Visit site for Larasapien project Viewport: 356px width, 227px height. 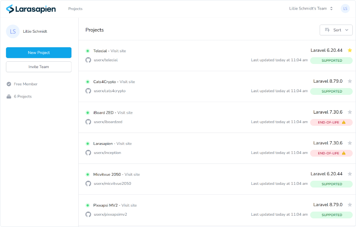(x=124, y=143)
